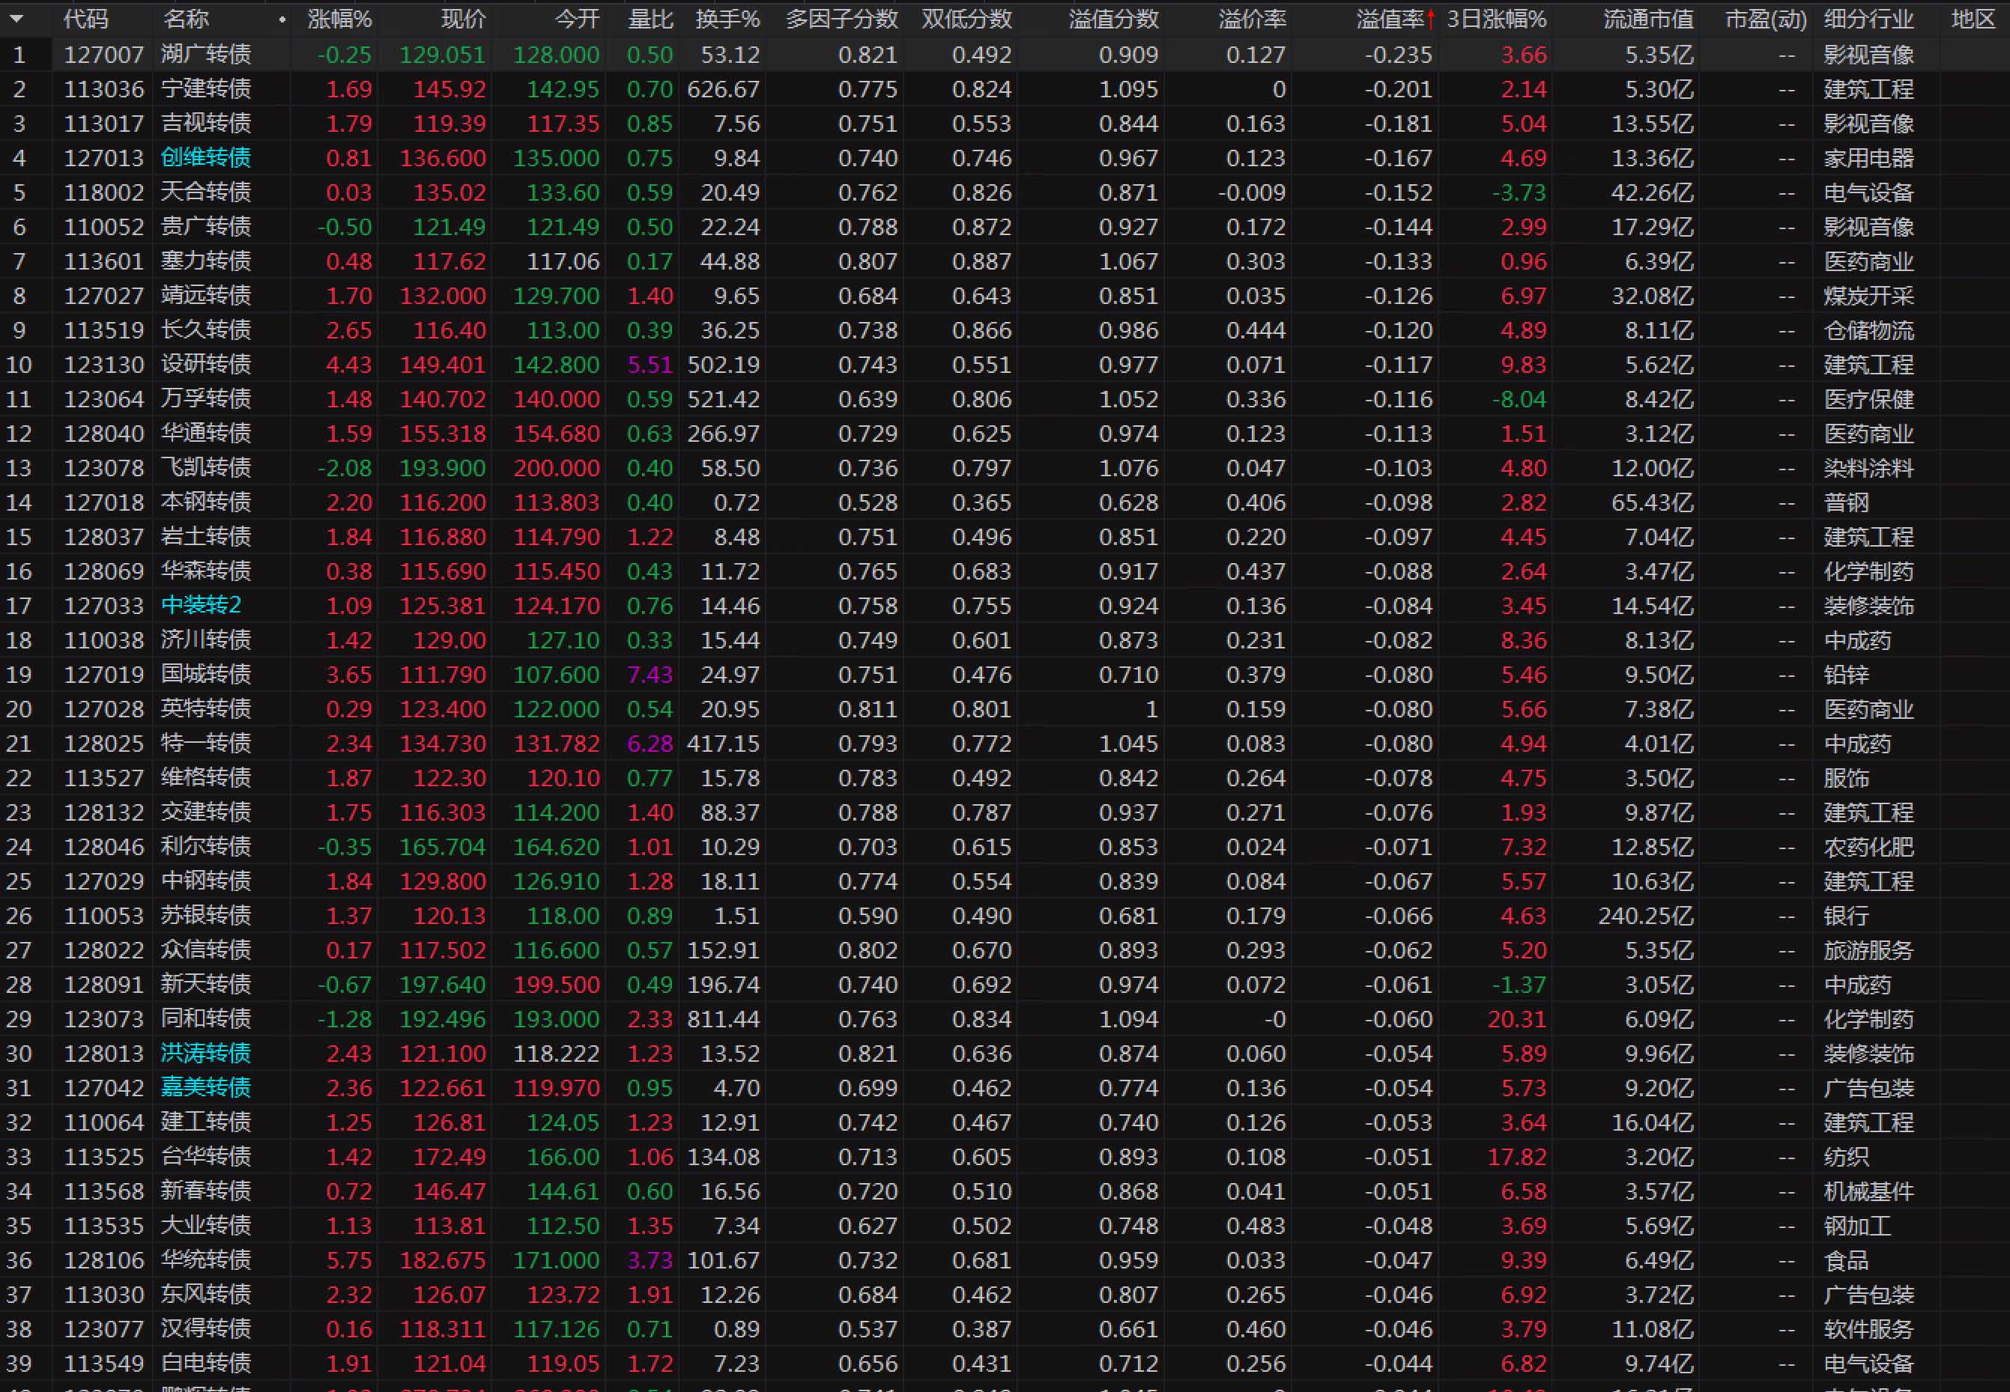2010x1392 pixels.
Task: Select row 湖广转债
Action: pyautogui.click(x=1005, y=55)
